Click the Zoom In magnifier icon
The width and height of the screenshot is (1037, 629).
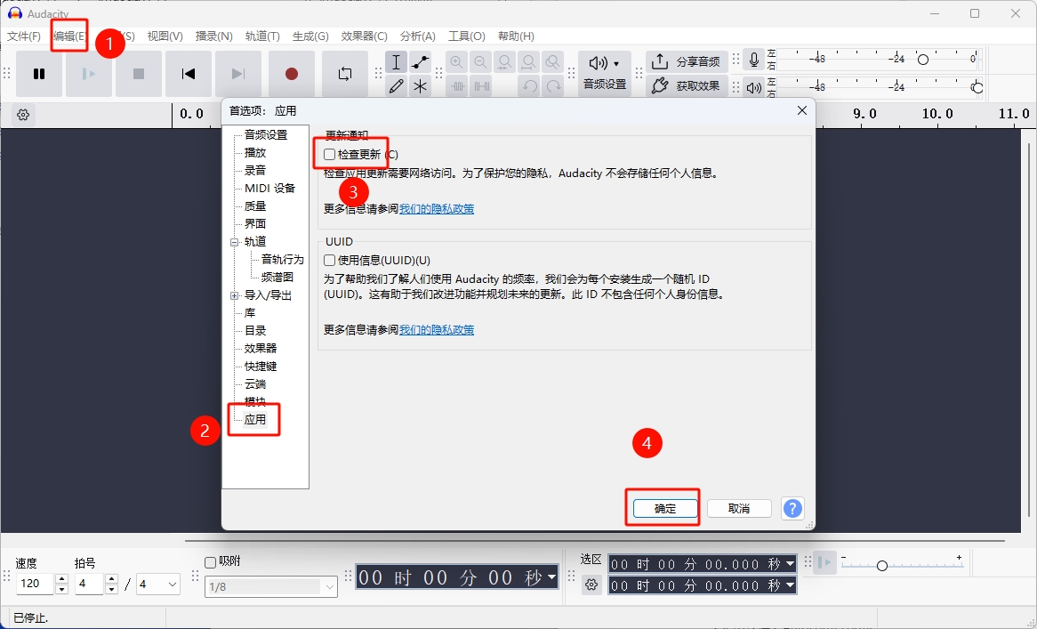point(456,61)
